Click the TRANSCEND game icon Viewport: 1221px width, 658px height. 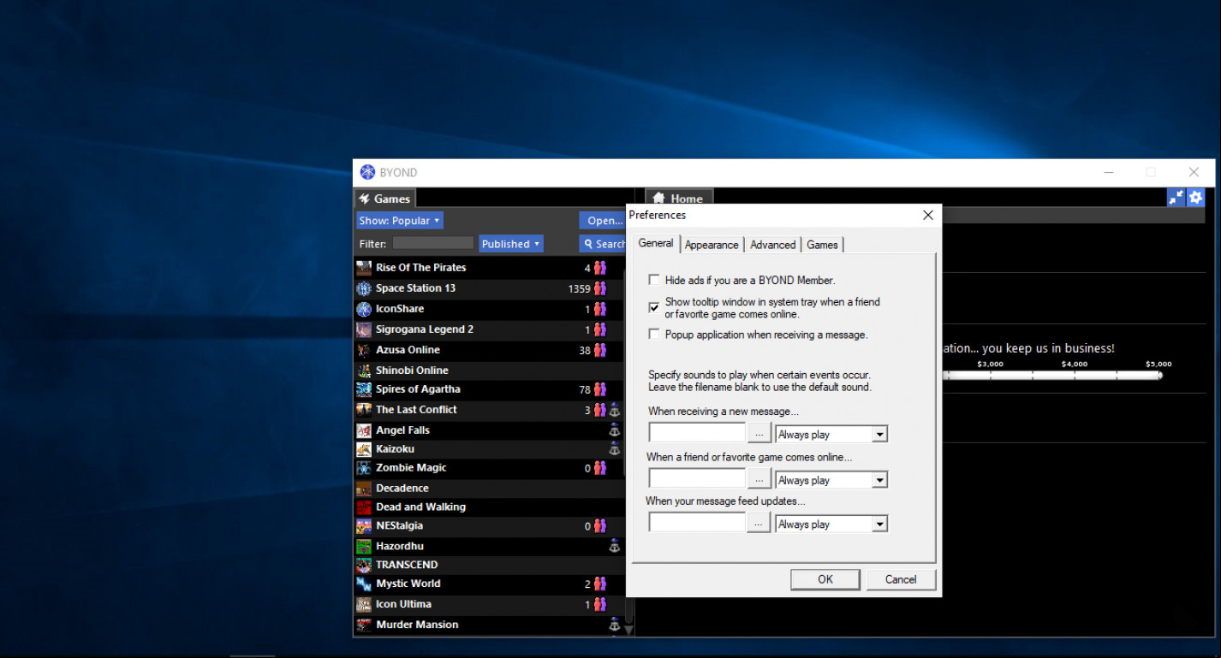[364, 565]
